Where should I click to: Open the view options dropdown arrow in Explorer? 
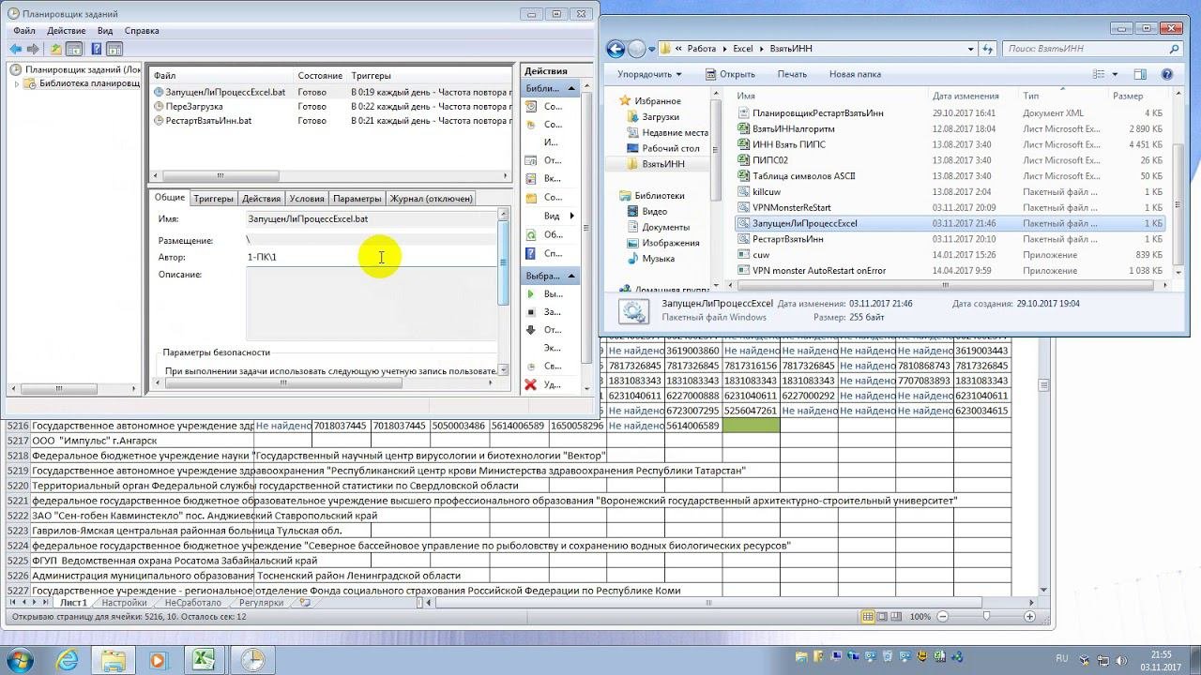point(1115,74)
